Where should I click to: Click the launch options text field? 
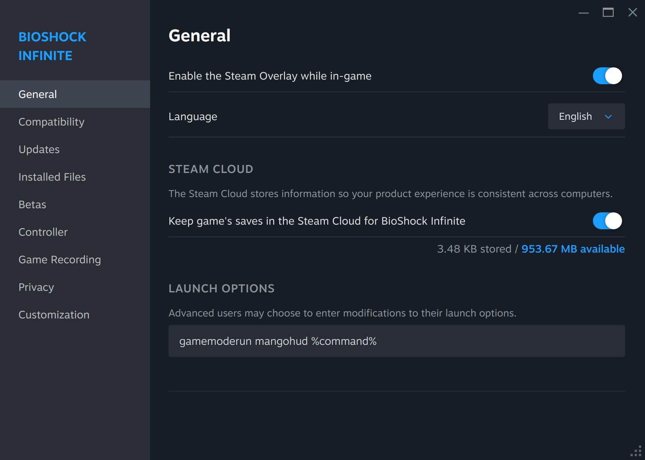tap(396, 341)
